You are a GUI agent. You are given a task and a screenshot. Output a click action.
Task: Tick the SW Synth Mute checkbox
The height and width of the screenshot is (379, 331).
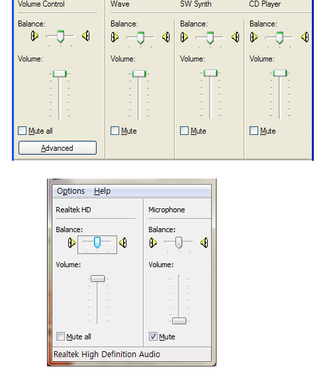tap(185, 131)
